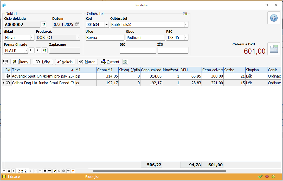The width and height of the screenshot is (283, 181).
Task: Click the barcode scanner icon
Action: [6, 62]
